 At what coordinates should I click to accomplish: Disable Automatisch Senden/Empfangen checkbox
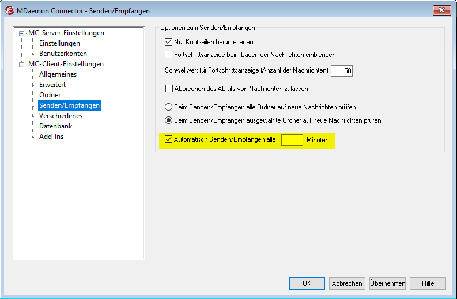(x=169, y=140)
